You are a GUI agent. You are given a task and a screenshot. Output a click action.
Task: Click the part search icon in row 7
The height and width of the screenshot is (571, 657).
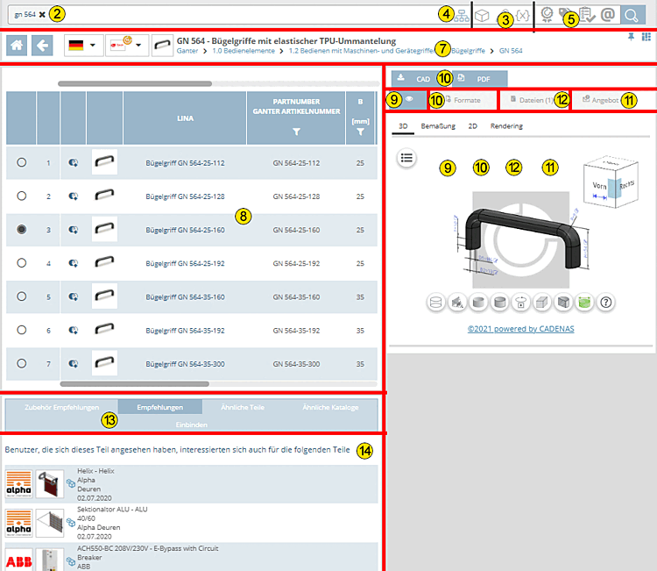[x=74, y=364]
